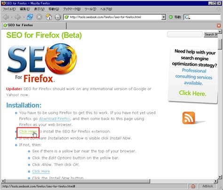Click the vertical scrollbar down arrow

pyautogui.click(x=220, y=177)
